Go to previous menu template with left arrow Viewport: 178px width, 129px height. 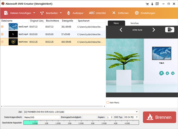click(x=121, y=30)
